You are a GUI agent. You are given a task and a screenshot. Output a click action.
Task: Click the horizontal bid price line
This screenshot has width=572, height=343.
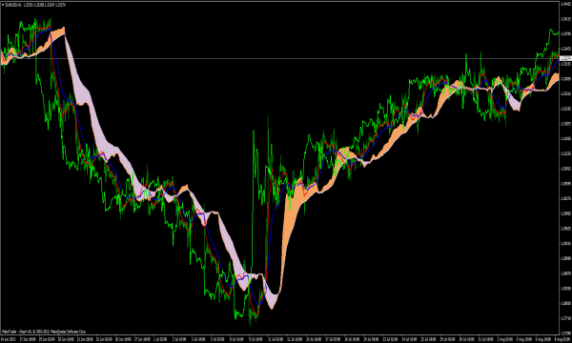[279, 58]
